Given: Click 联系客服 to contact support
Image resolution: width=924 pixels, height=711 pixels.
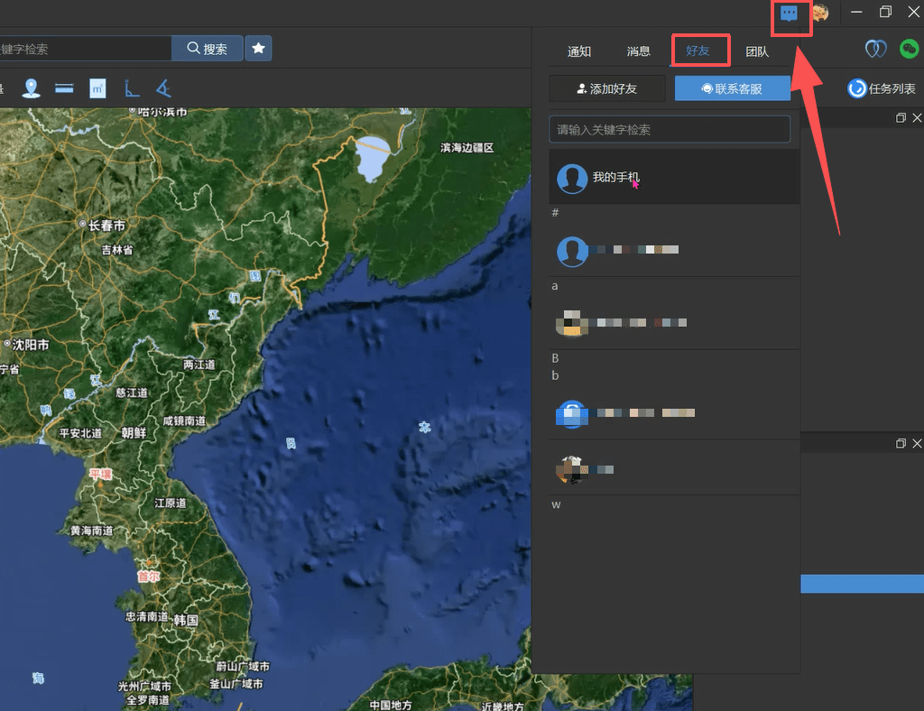Looking at the screenshot, I should [732, 89].
